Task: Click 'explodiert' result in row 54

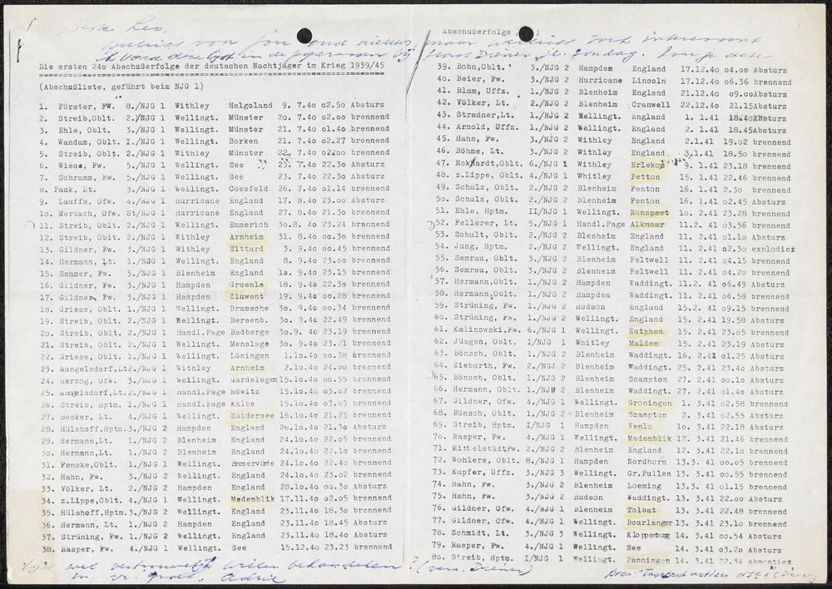Action: pyautogui.click(x=773, y=249)
